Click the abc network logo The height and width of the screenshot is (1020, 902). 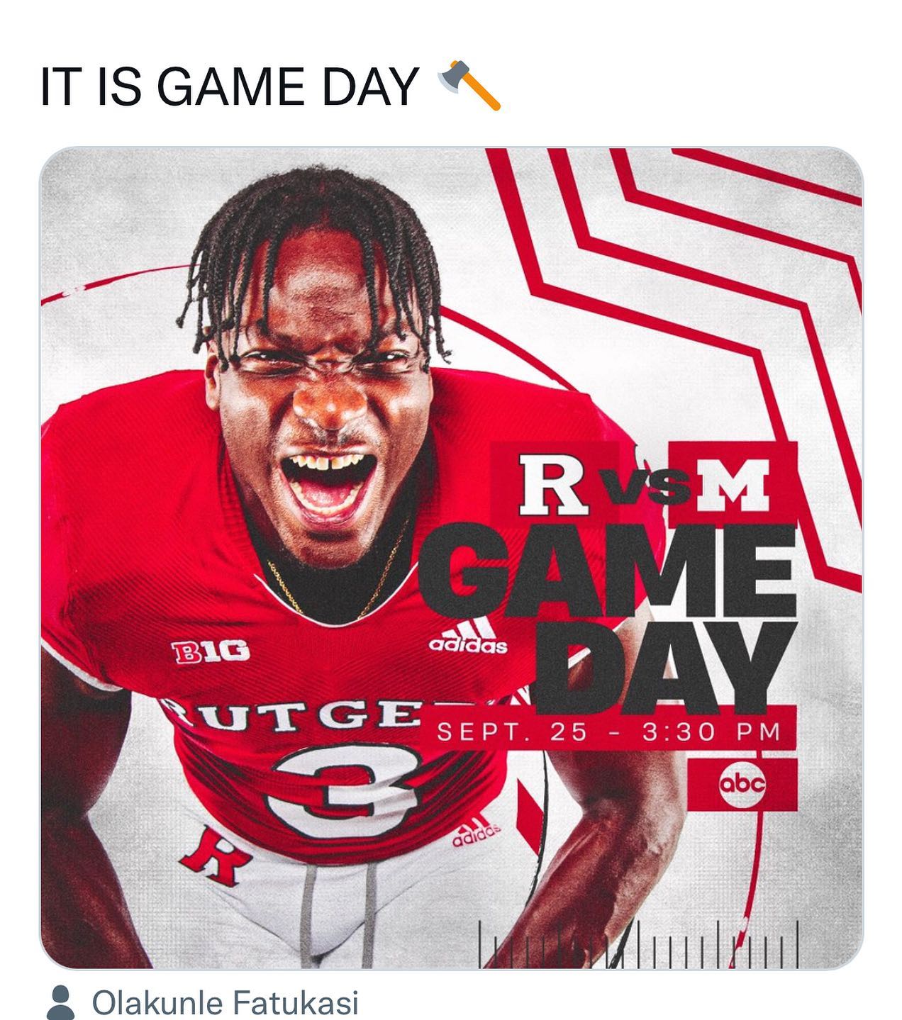coord(742,784)
